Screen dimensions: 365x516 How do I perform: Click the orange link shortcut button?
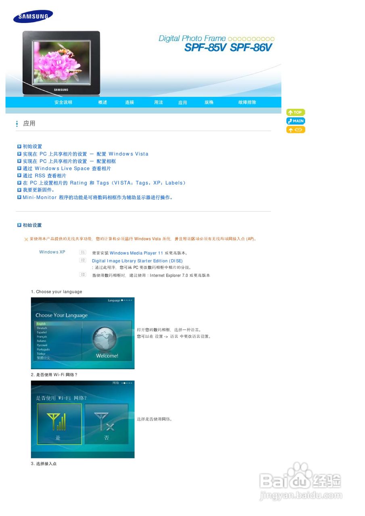coord(296,129)
